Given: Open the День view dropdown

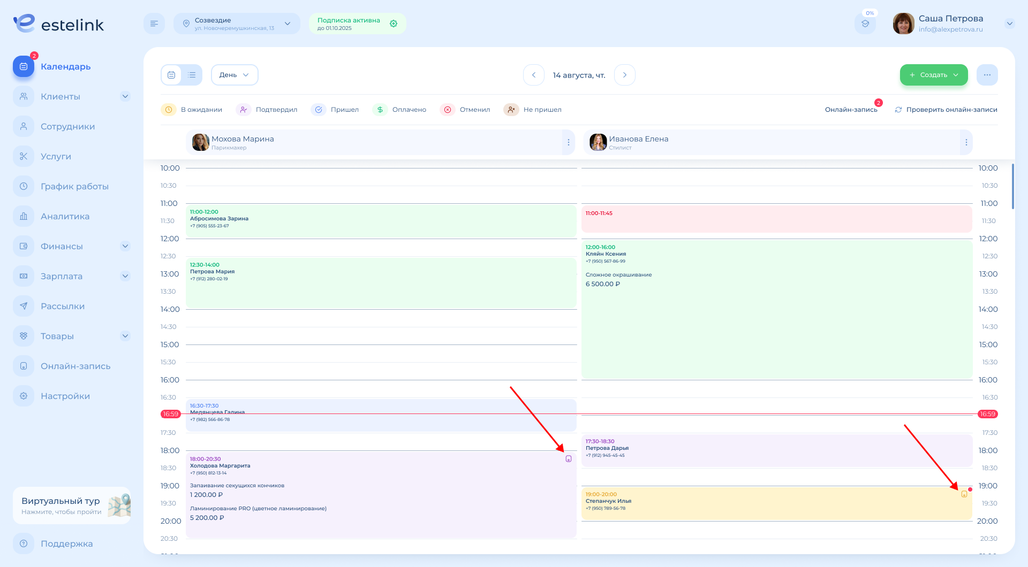Looking at the screenshot, I should [x=235, y=75].
